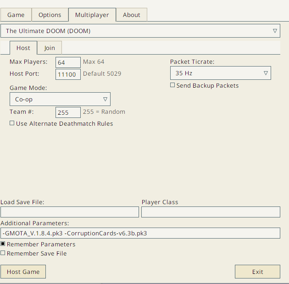Click the 'Player Class' label
Viewport: 289px width, 284px height.
pos(160,202)
